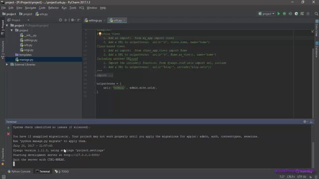Toggle the 1: Project side tool button
This screenshot has height=179, width=319.
click(2, 27)
